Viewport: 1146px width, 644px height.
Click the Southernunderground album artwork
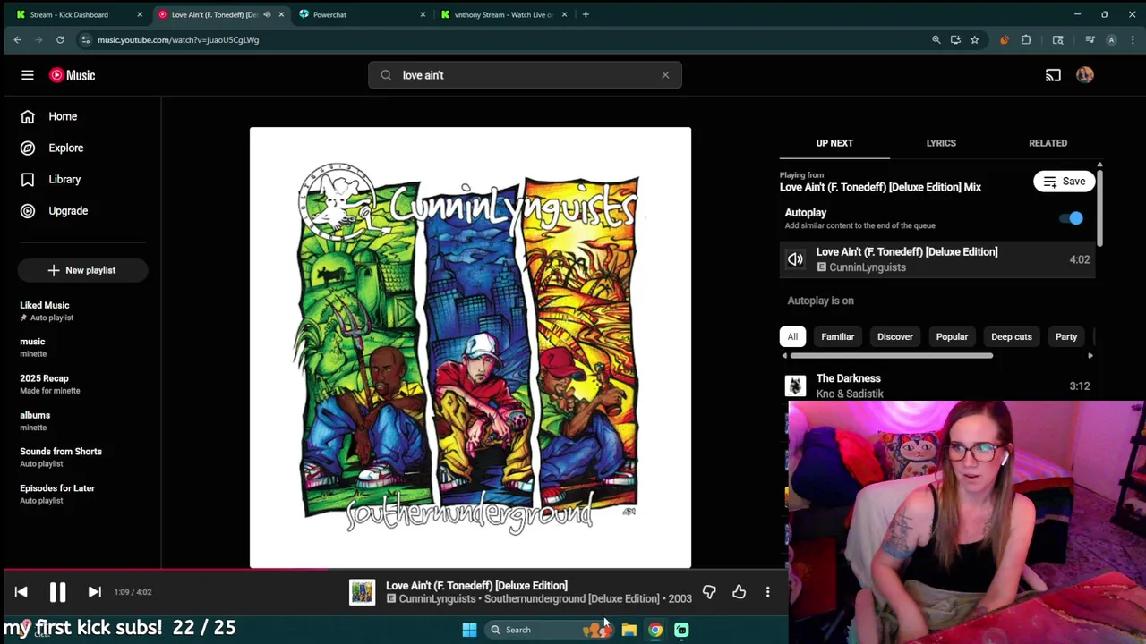(470, 347)
